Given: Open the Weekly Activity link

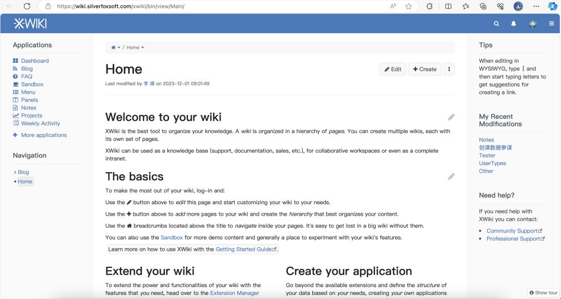Looking at the screenshot, I should coord(41,123).
